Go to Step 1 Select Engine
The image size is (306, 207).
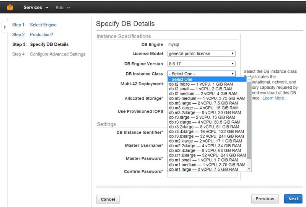tap(43, 25)
